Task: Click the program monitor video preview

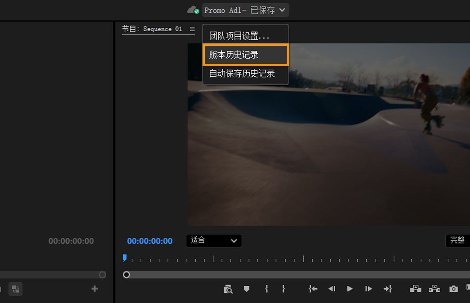Action: pos(328,134)
